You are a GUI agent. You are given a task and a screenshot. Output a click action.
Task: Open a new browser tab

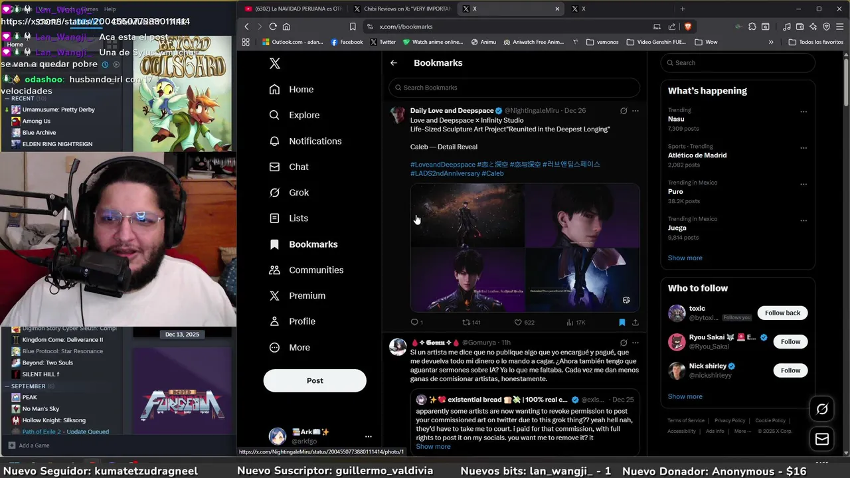[682, 9]
